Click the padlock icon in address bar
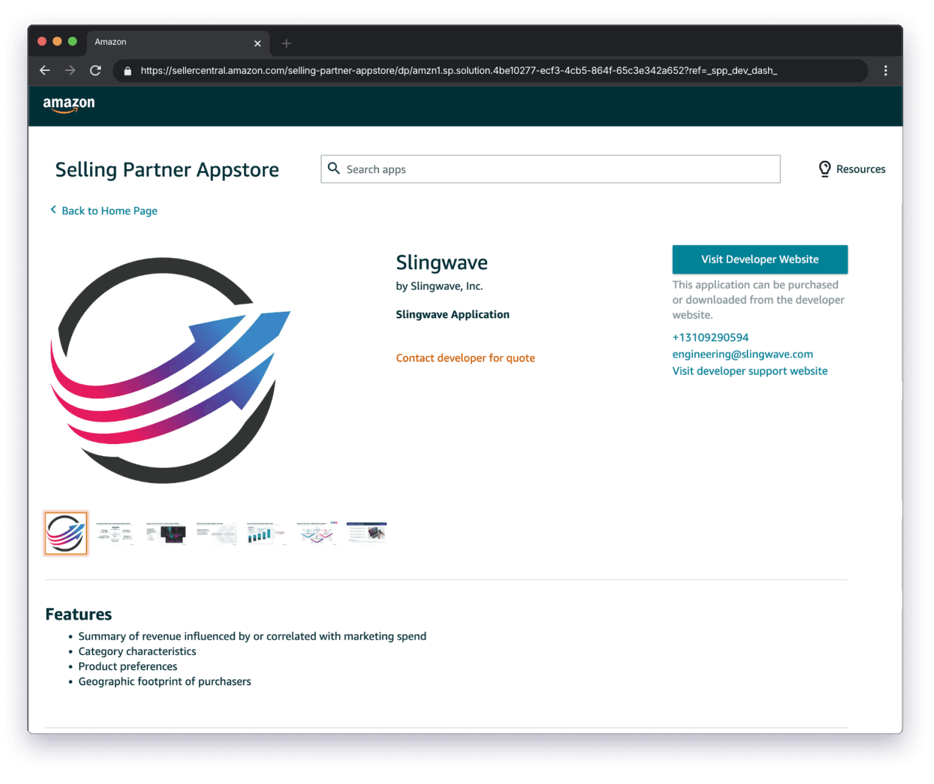The image size is (934, 784). click(128, 71)
